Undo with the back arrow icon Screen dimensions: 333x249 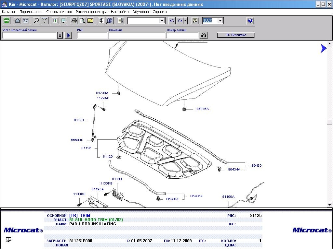tap(172, 20)
